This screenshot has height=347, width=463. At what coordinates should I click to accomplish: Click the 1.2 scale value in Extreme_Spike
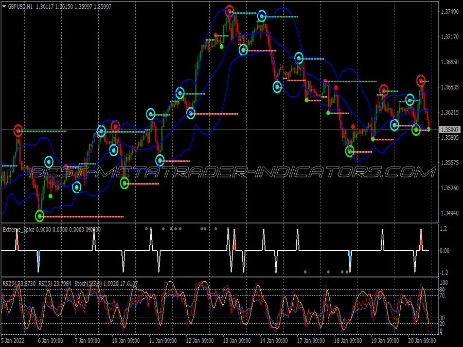443,229
